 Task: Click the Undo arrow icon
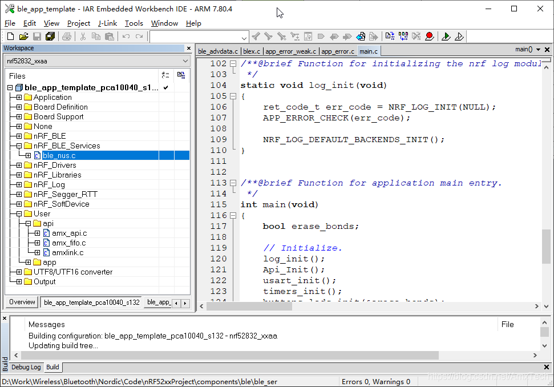pos(126,37)
